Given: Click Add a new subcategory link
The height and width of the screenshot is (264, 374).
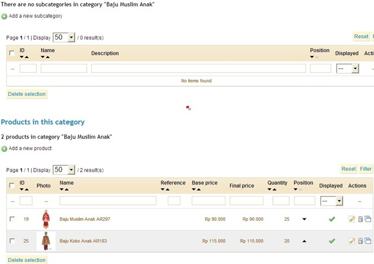Looking at the screenshot, I should [x=36, y=16].
